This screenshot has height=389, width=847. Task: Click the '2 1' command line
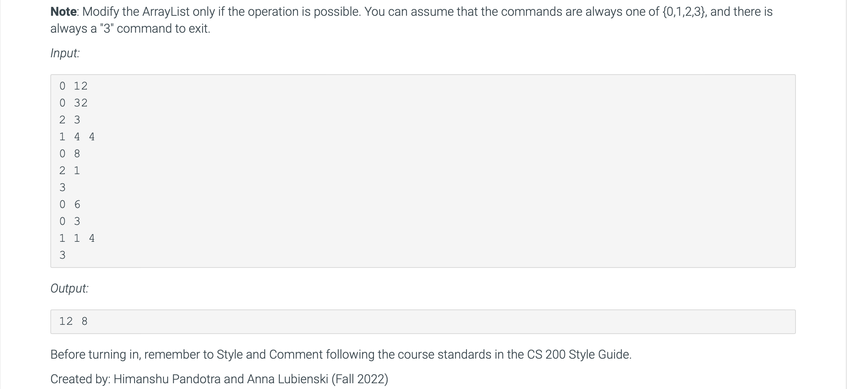click(x=70, y=170)
